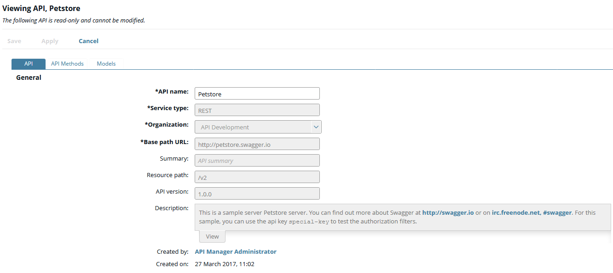613x273 pixels.
Task: Click the Viewing API, Petstore heading
Action: [x=41, y=8]
